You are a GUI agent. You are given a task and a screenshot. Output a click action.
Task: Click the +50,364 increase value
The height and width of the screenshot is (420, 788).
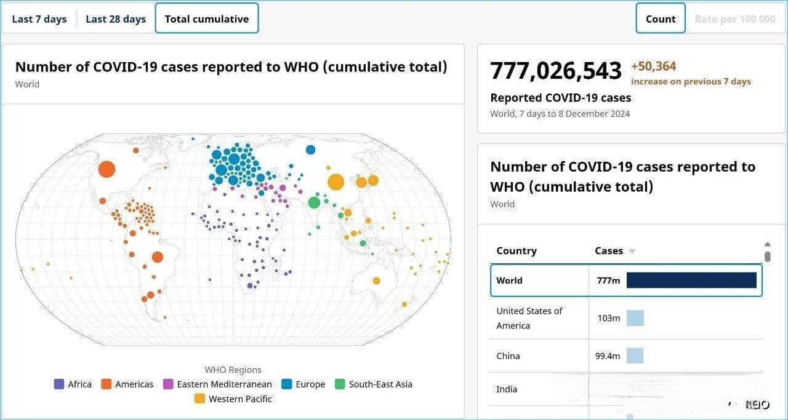[654, 66]
